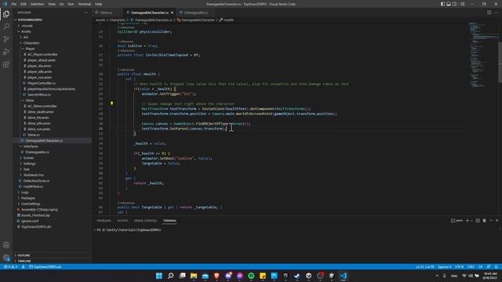
Task: Toggle bottom panel layout button
Action: 449,4
